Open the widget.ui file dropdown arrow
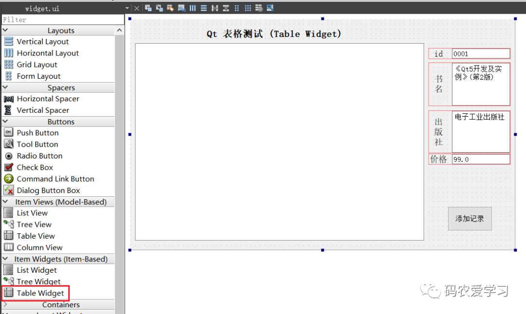 click(x=127, y=8)
